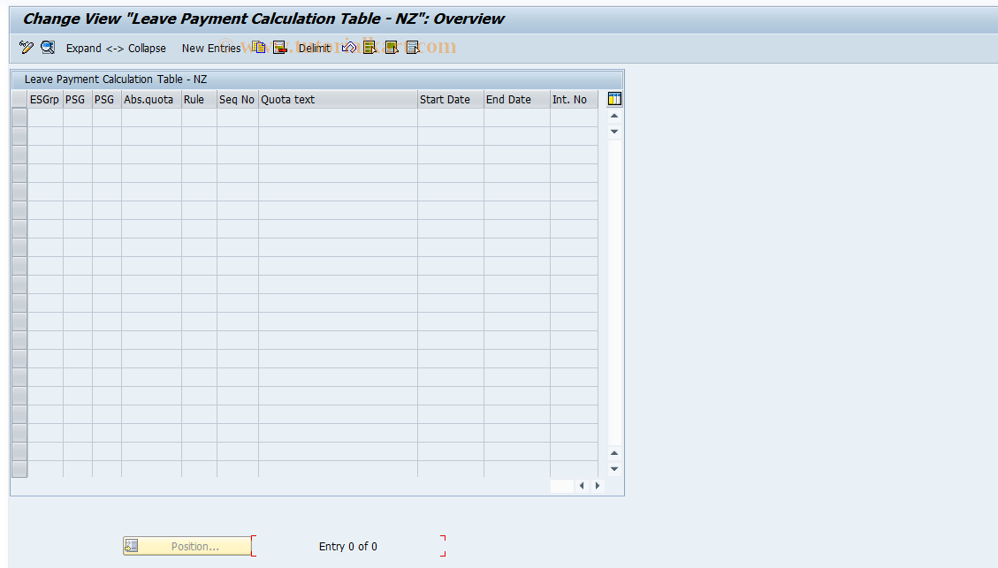Click the Rule column header
Image resolution: width=998 pixels, height=568 pixels.
(x=199, y=99)
